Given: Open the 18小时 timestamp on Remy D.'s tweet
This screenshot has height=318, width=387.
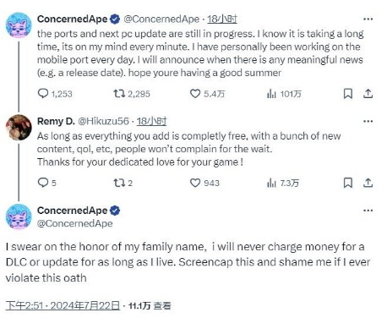Looking at the screenshot, I should pos(151,121).
